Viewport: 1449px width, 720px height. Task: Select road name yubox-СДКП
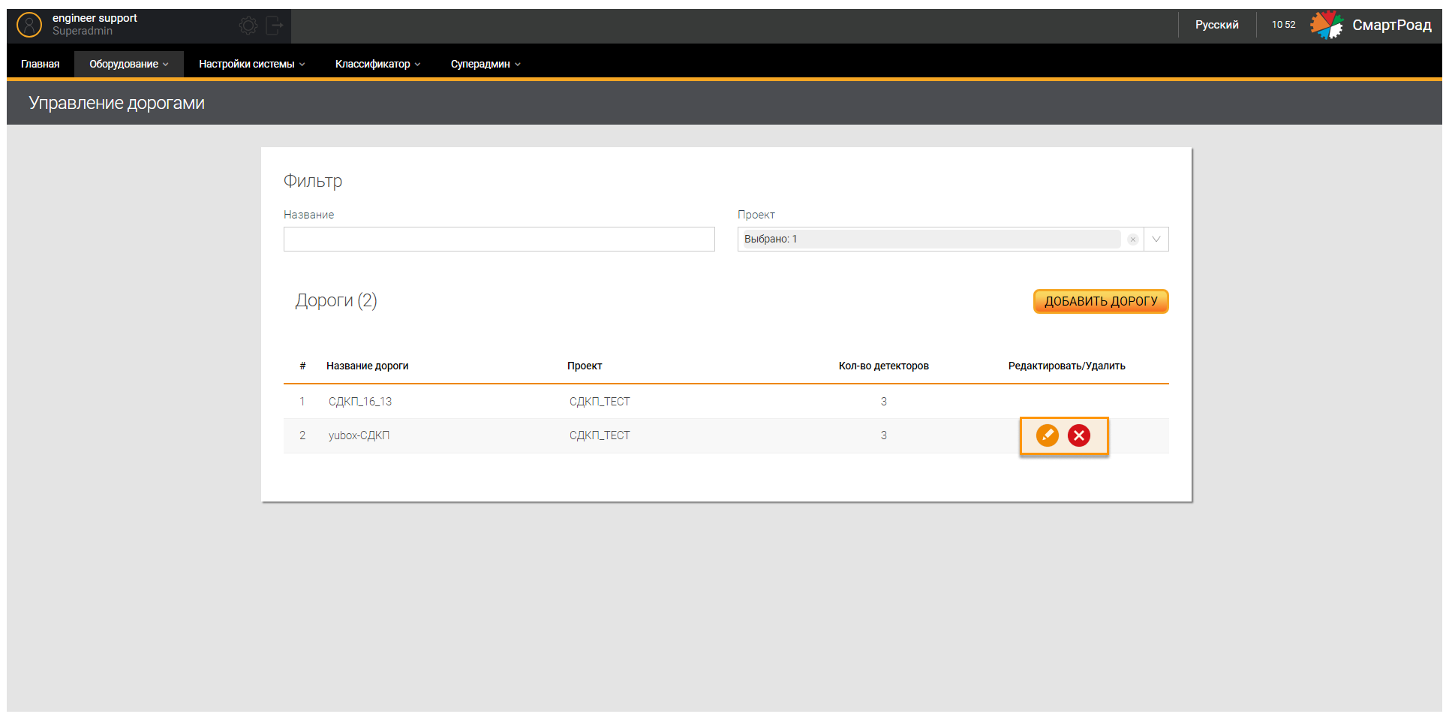point(359,435)
